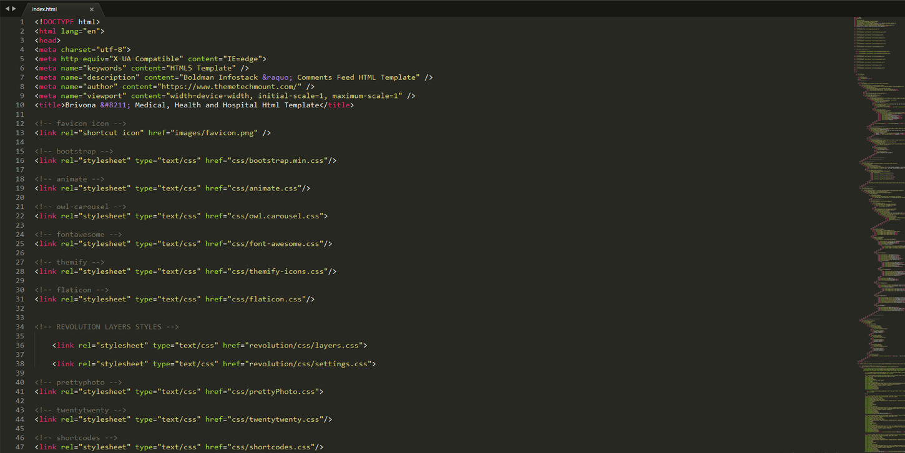Click the meta charset="utf-8" line
Screen dimensions: 905x453
83,49
